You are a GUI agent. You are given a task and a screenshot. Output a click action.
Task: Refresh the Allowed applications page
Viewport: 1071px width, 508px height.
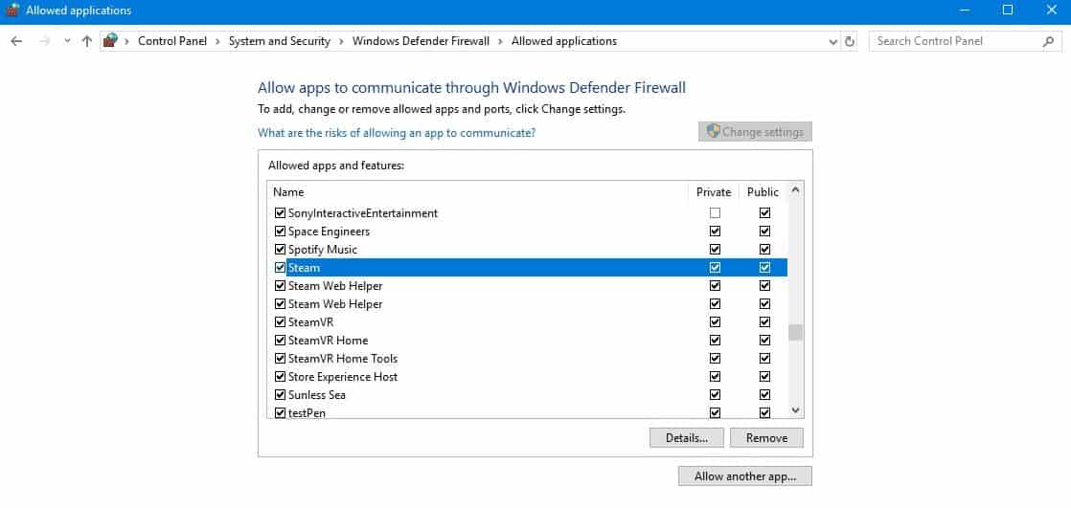pos(850,41)
